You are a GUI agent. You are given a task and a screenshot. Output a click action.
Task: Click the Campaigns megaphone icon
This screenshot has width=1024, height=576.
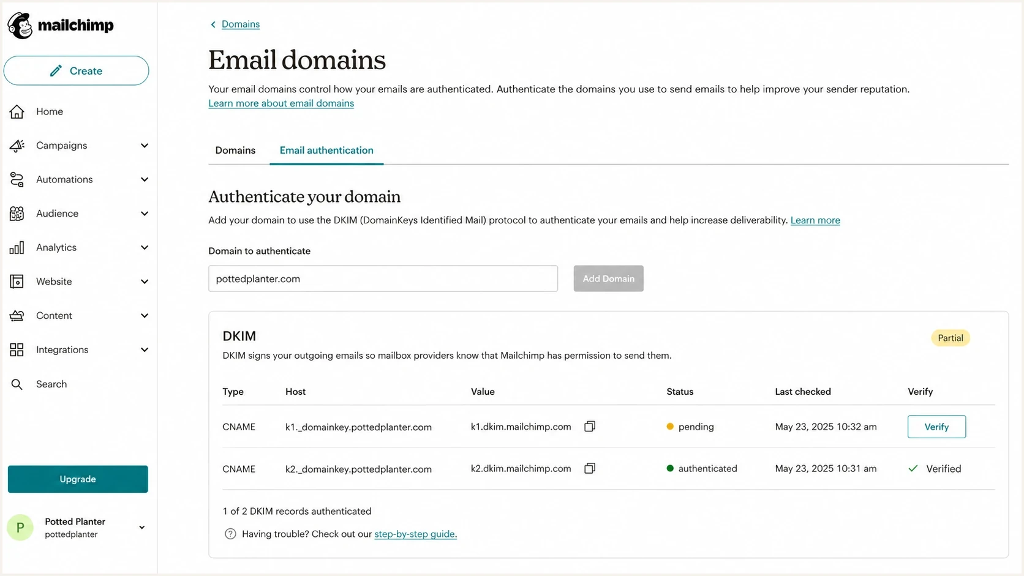tap(17, 145)
